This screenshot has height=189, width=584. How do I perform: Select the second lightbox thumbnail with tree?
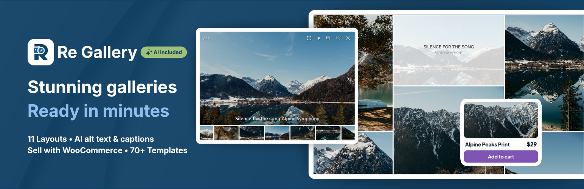click(x=226, y=133)
